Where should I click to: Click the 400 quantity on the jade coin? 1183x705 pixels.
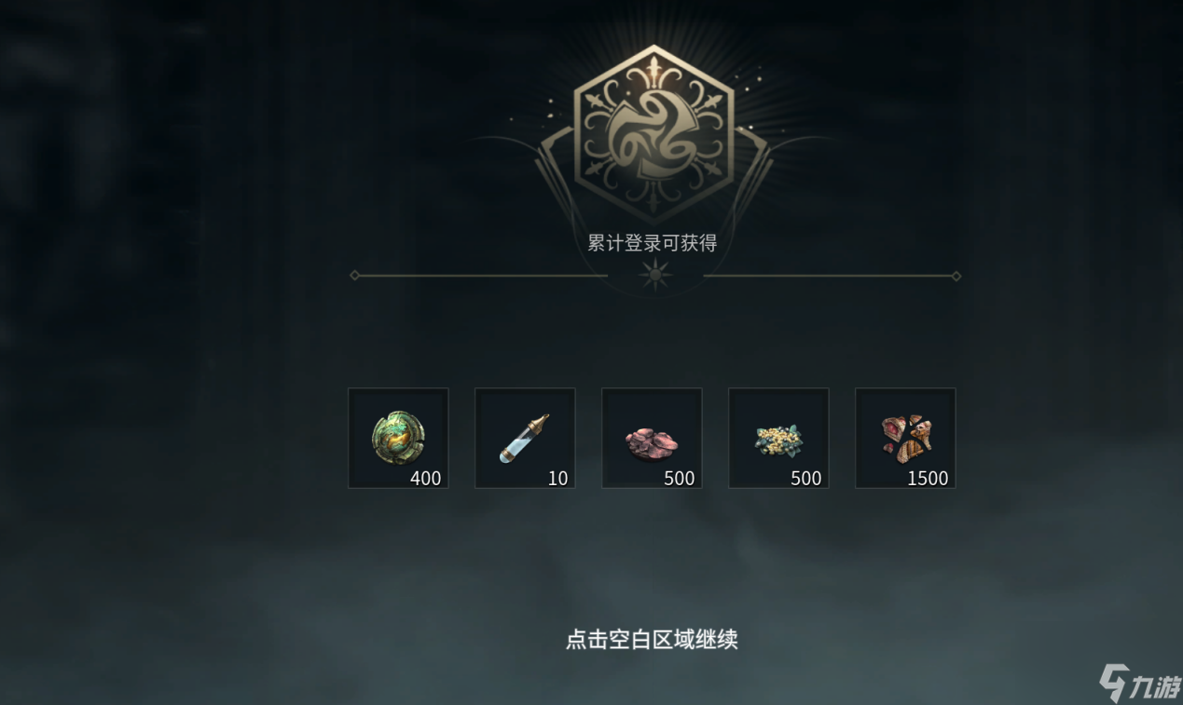coord(426,478)
